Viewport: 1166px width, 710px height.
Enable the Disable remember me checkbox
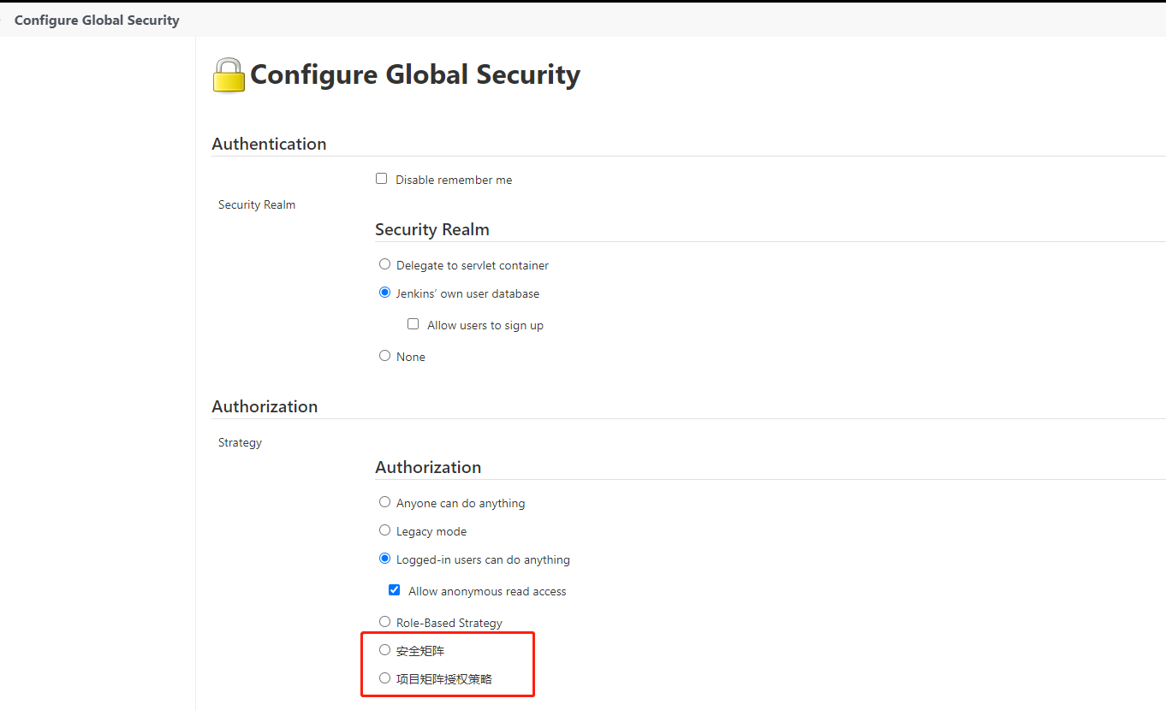[x=381, y=178]
